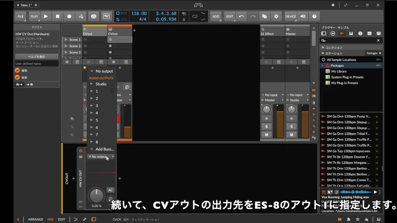Select the S1 Effect track header
The image size is (397, 223).
coord(272,31)
